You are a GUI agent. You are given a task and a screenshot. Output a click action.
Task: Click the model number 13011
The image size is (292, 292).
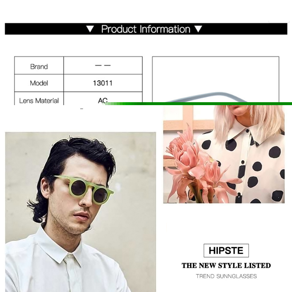103,83
